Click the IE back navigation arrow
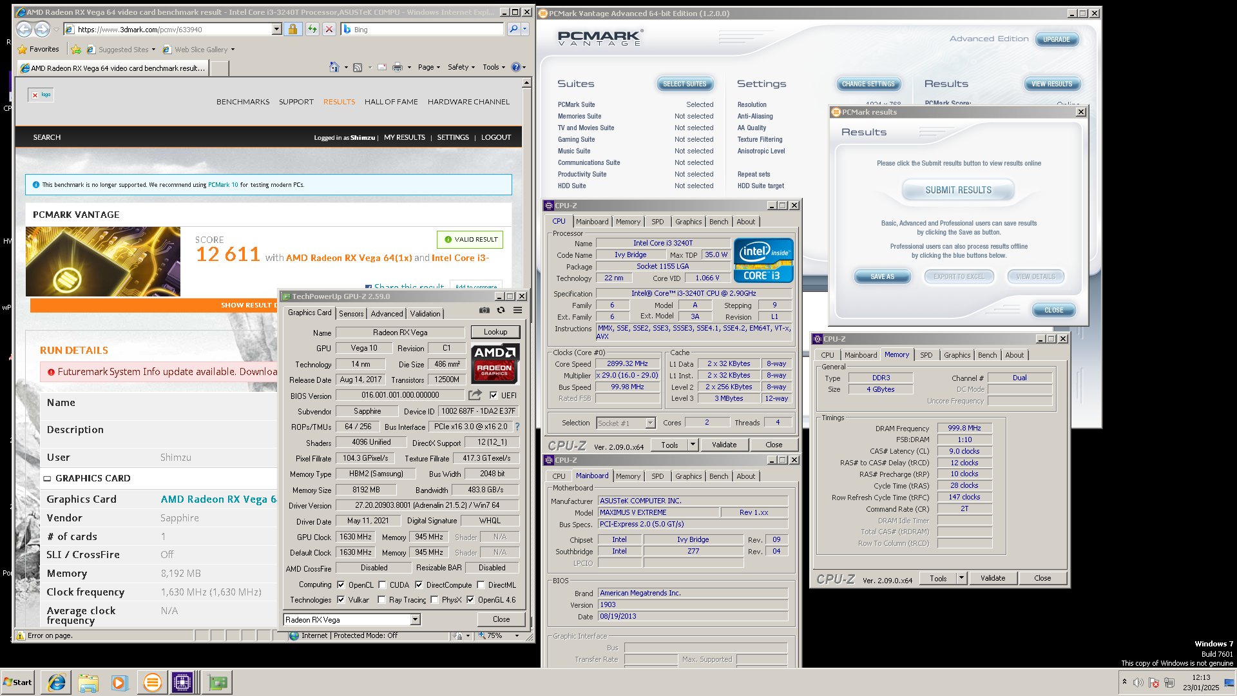The width and height of the screenshot is (1237, 696). click(24, 29)
